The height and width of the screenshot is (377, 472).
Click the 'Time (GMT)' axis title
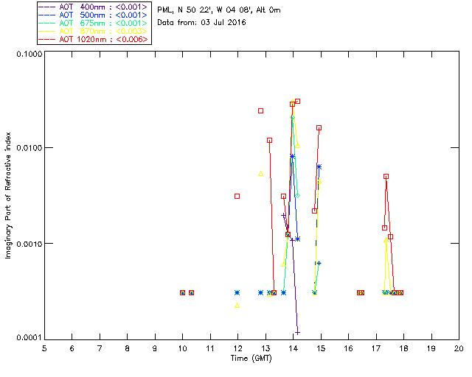click(251, 358)
